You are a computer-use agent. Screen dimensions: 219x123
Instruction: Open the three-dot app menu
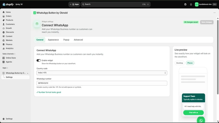click(x=215, y=13)
